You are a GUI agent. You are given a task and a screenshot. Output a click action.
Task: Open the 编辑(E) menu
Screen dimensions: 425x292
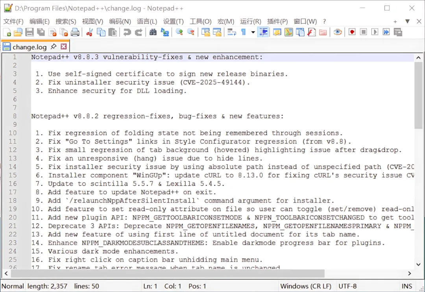pos(40,21)
